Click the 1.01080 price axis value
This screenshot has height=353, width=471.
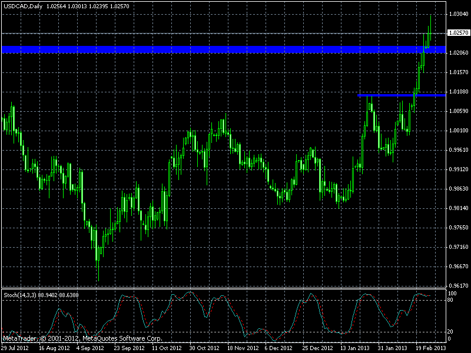(459, 92)
